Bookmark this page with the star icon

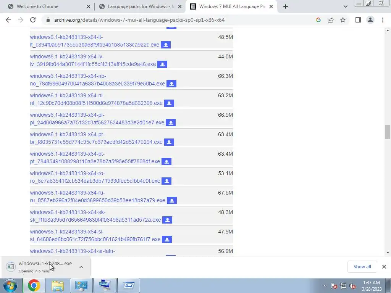[343, 20]
